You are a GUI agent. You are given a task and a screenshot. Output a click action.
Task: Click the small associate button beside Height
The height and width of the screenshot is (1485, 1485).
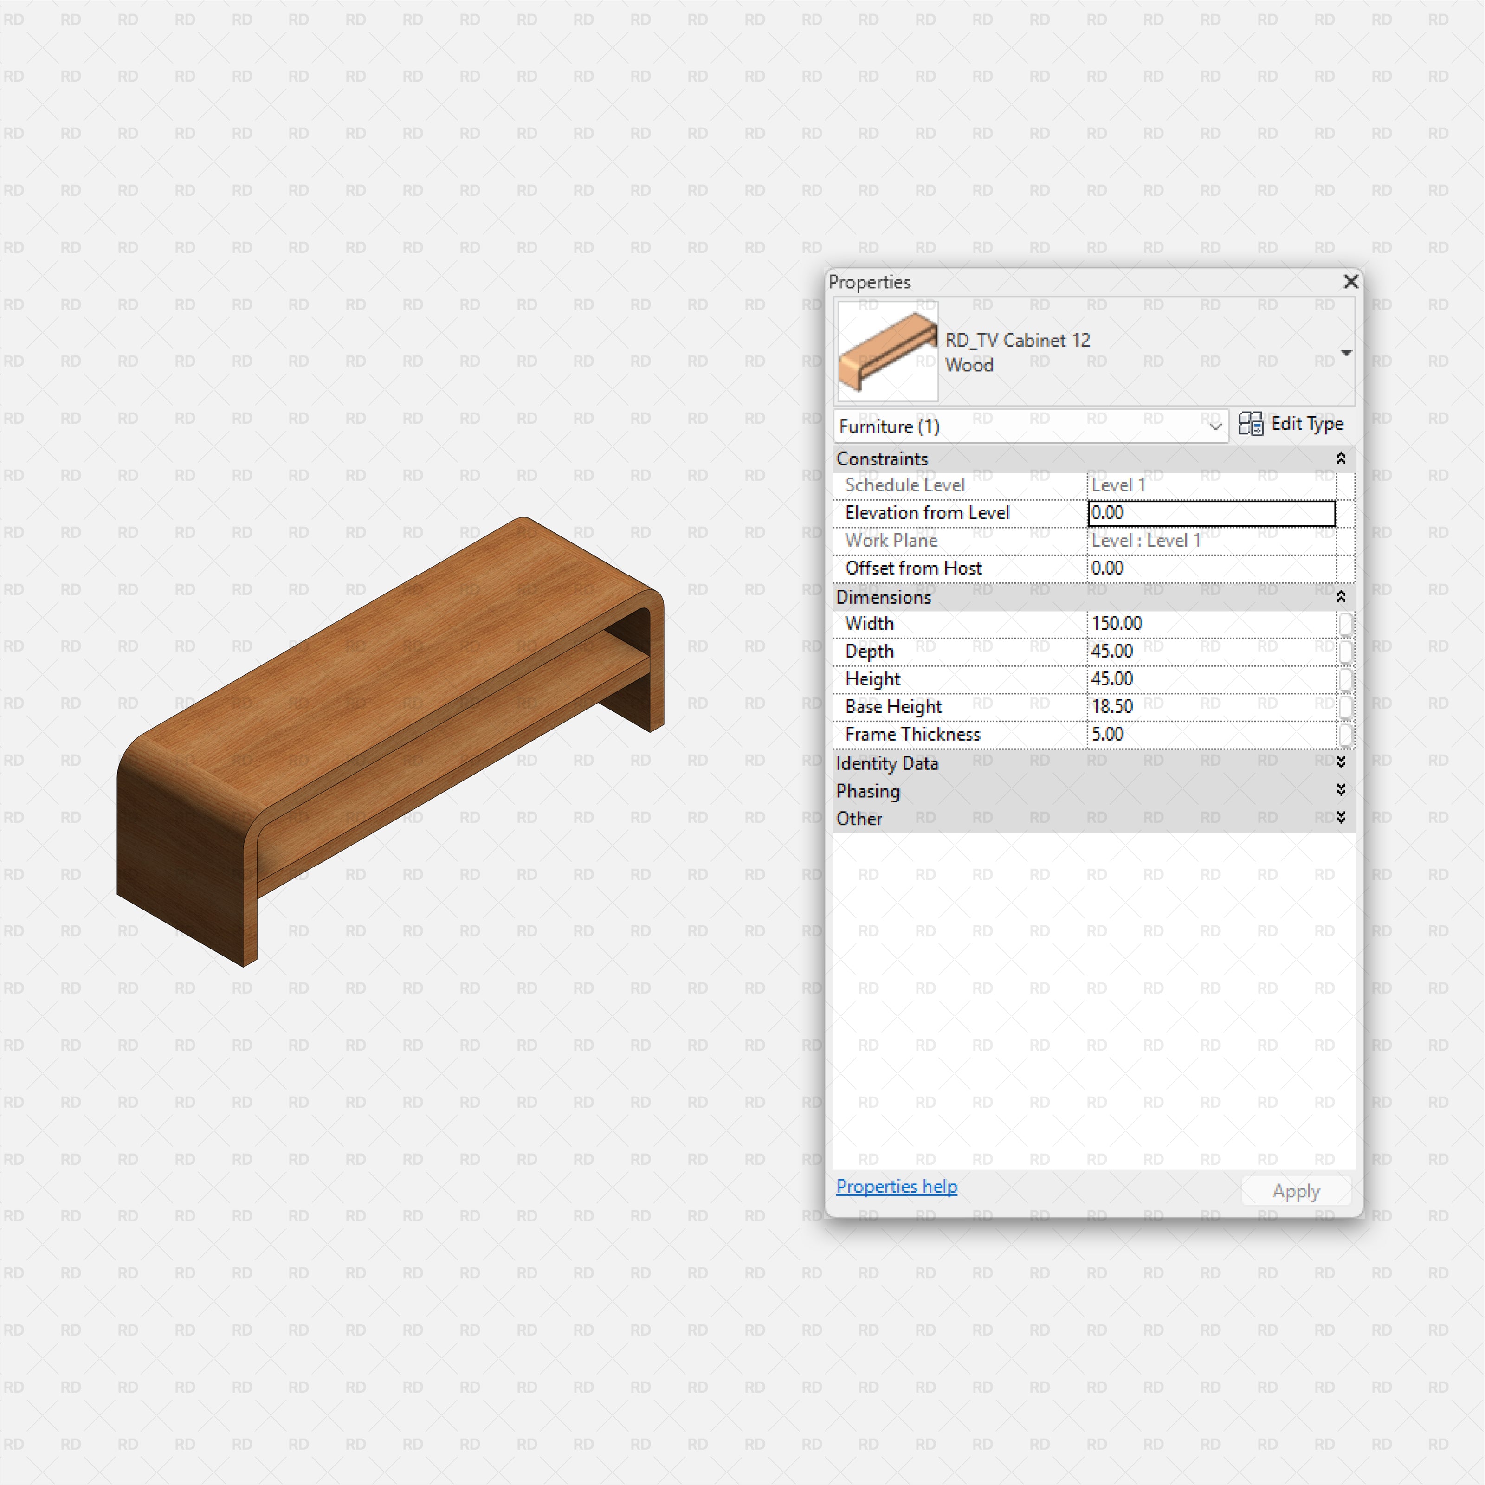coord(1345,679)
